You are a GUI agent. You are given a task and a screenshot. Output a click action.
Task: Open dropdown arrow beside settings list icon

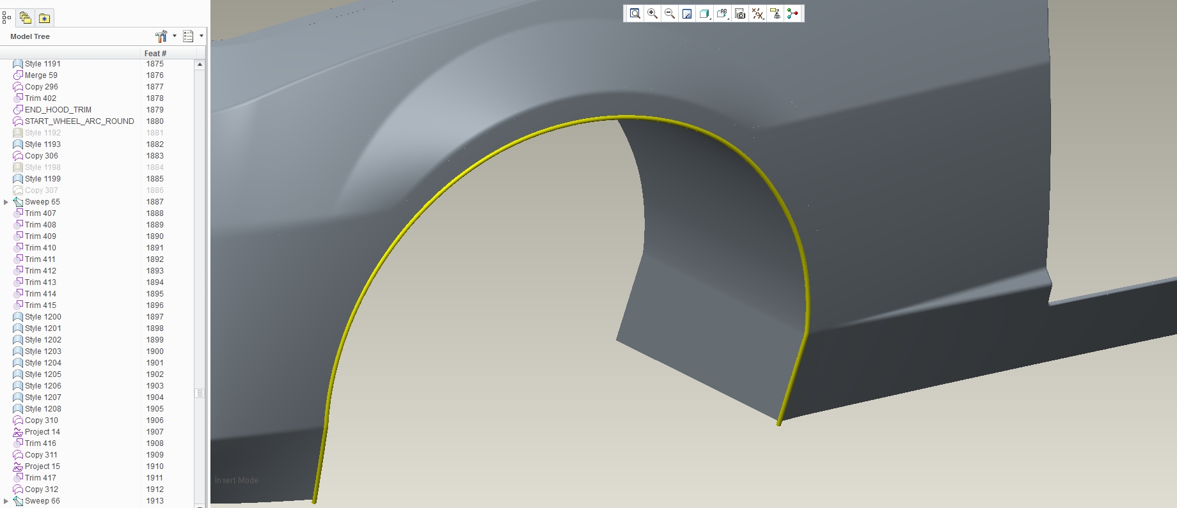point(201,36)
